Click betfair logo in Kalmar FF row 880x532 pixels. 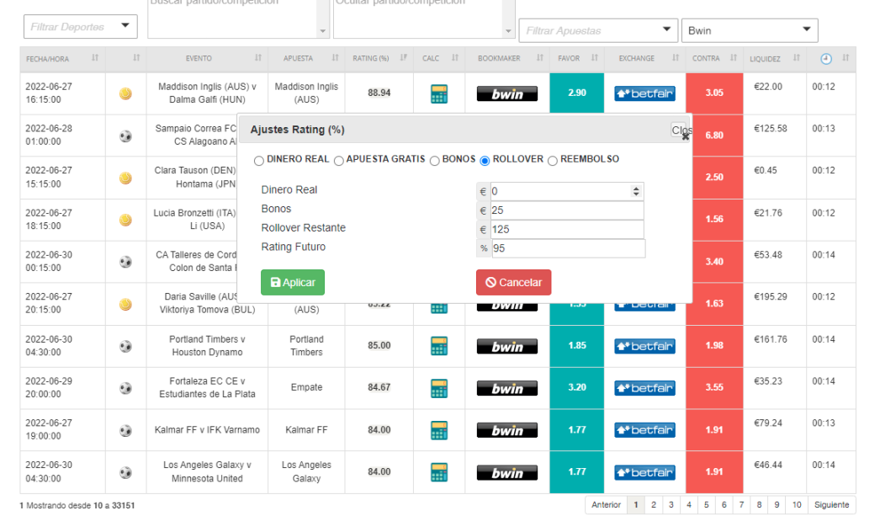pos(644,430)
